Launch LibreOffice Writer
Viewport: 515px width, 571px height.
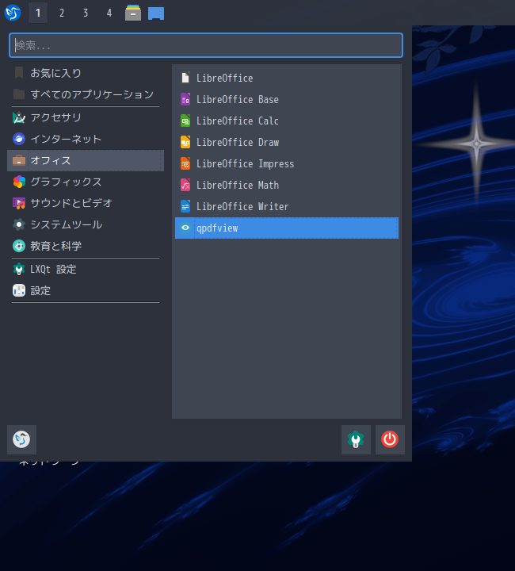(x=287, y=206)
